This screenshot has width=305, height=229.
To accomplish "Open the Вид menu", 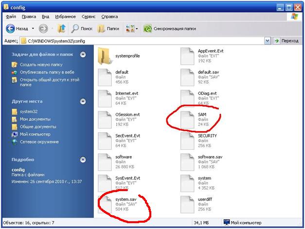I will [46, 17].
